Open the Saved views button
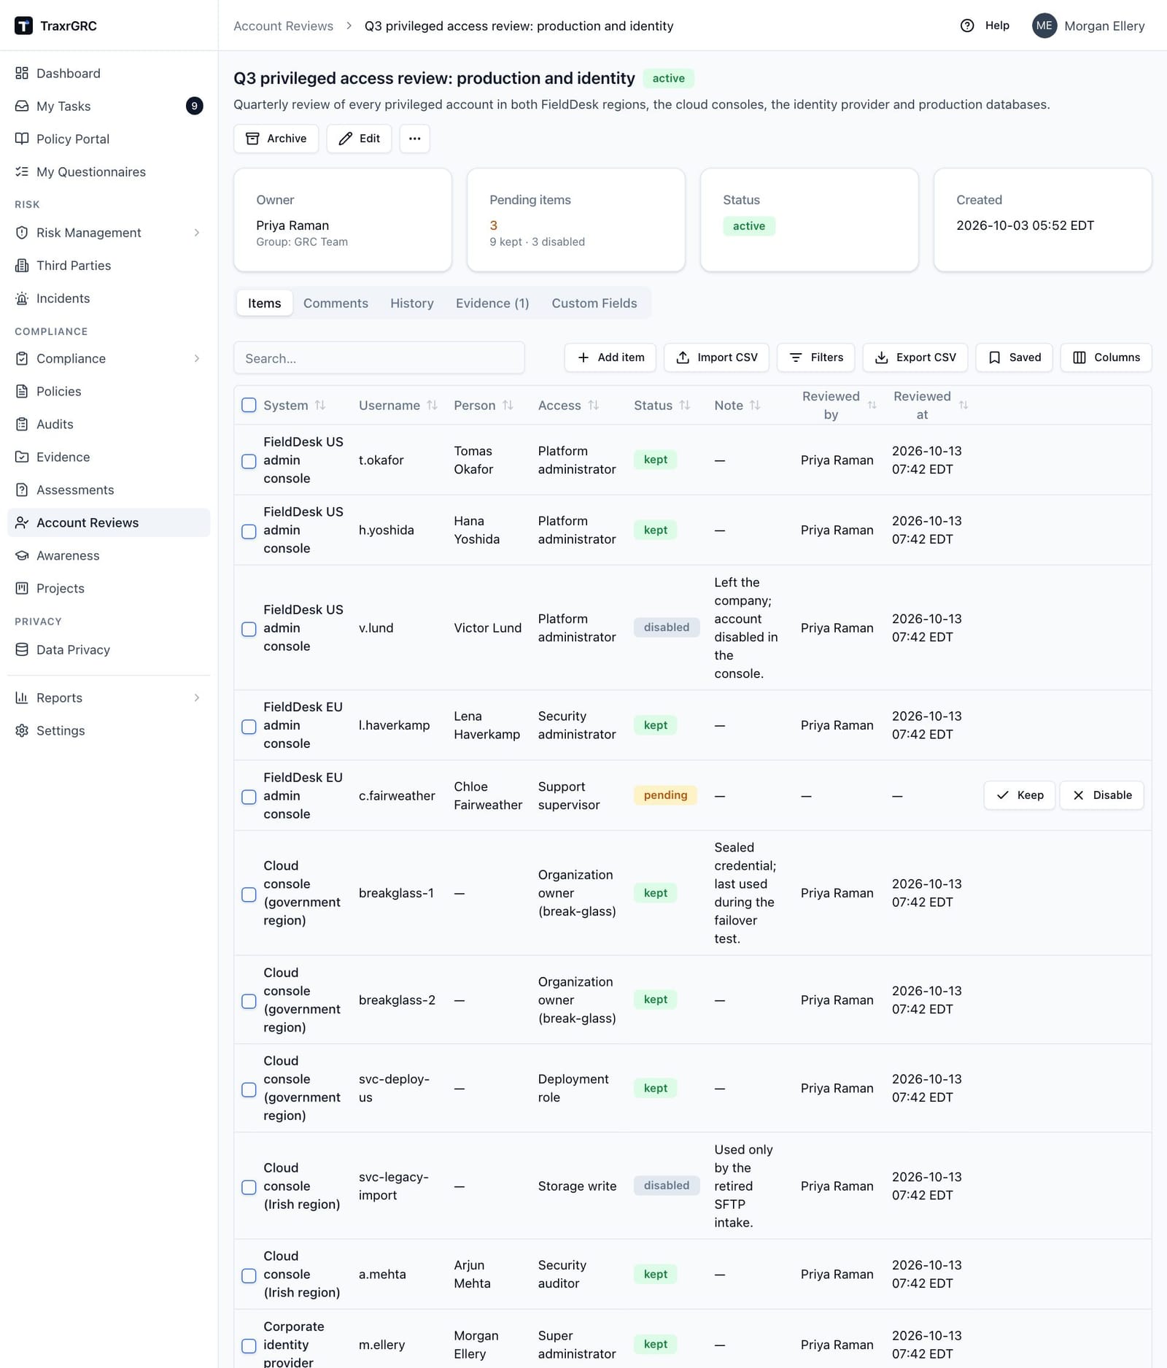1167x1368 pixels. pos(1014,358)
